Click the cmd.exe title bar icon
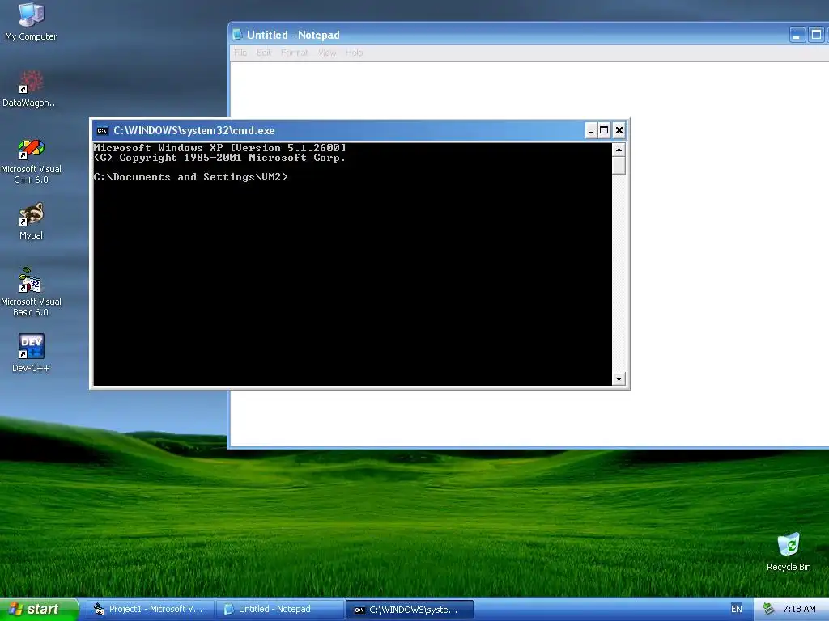Image resolution: width=829 pixels, height=621 pixels. tap(103, 130)
